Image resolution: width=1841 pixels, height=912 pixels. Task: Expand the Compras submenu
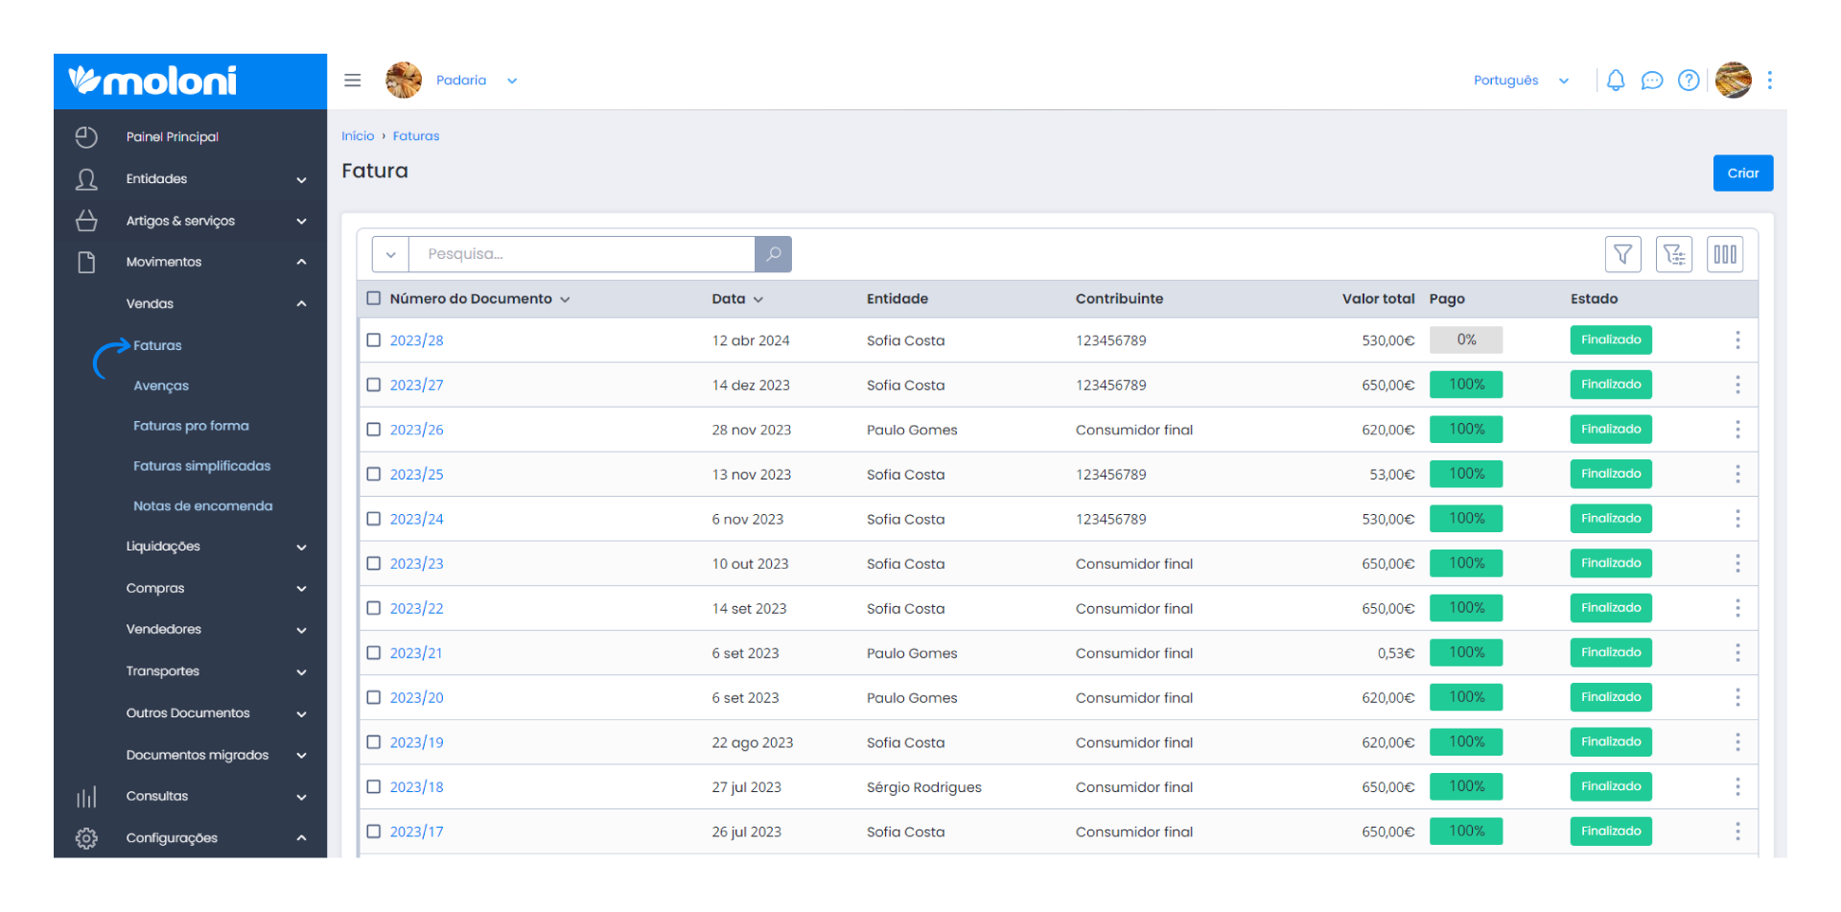point(301,589)
